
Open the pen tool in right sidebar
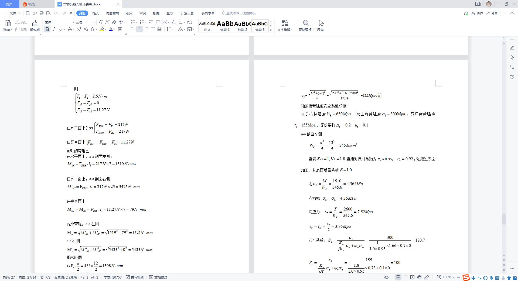tap(512, 48)
